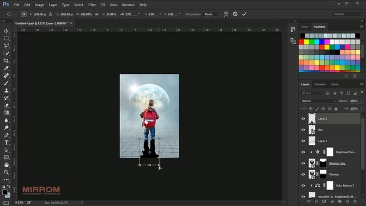Create a new adjustment layer

(x=332, y=201)
